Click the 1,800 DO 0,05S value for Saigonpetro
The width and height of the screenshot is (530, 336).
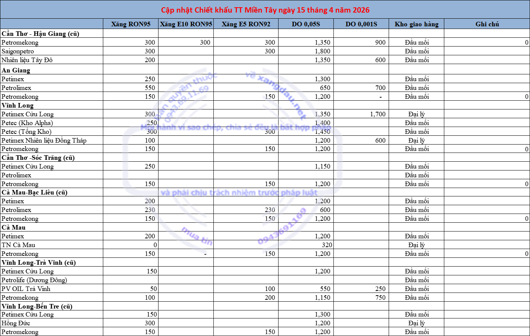tap(322, 51)
